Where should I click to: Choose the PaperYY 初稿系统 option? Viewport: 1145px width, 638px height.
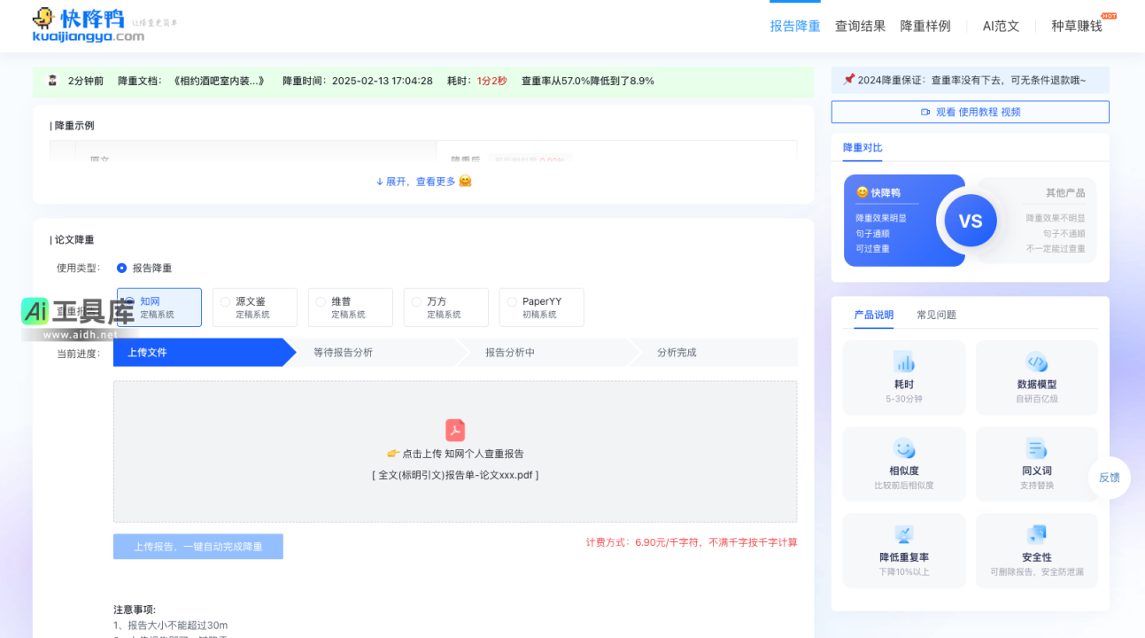(x=541, y=307)
